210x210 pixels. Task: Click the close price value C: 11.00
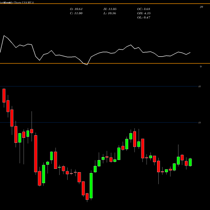[x=76, y=13]
